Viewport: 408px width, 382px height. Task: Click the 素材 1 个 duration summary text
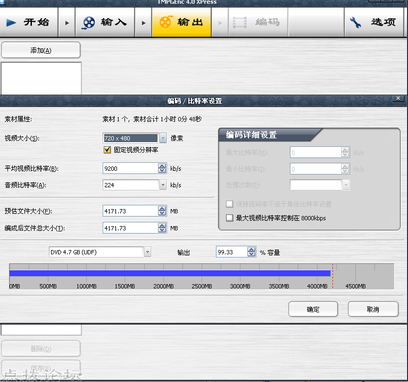[152, 119]
